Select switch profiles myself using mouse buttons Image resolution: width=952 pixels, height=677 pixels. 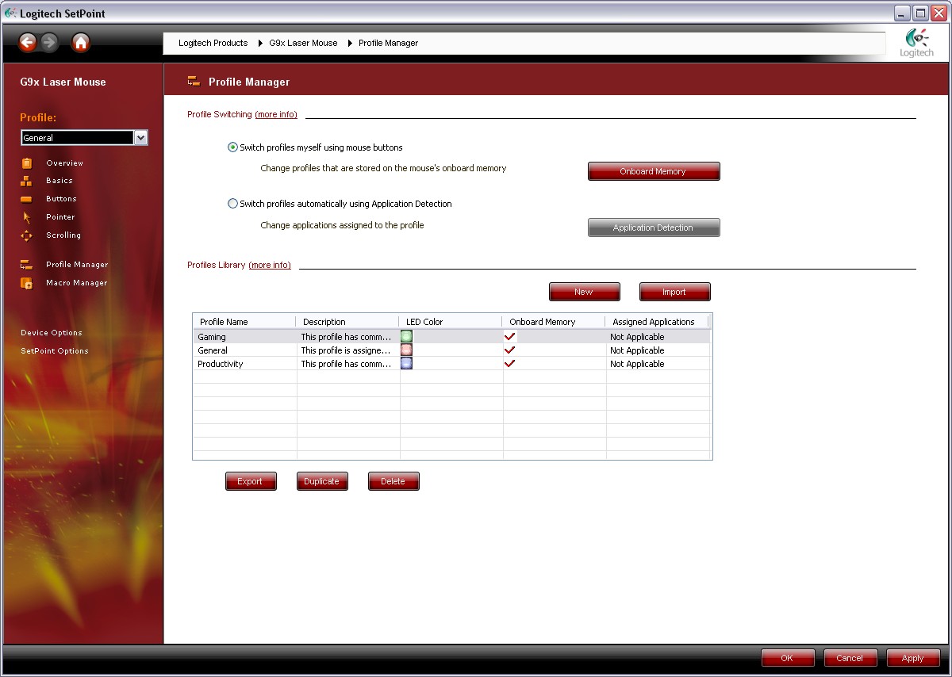233,147
